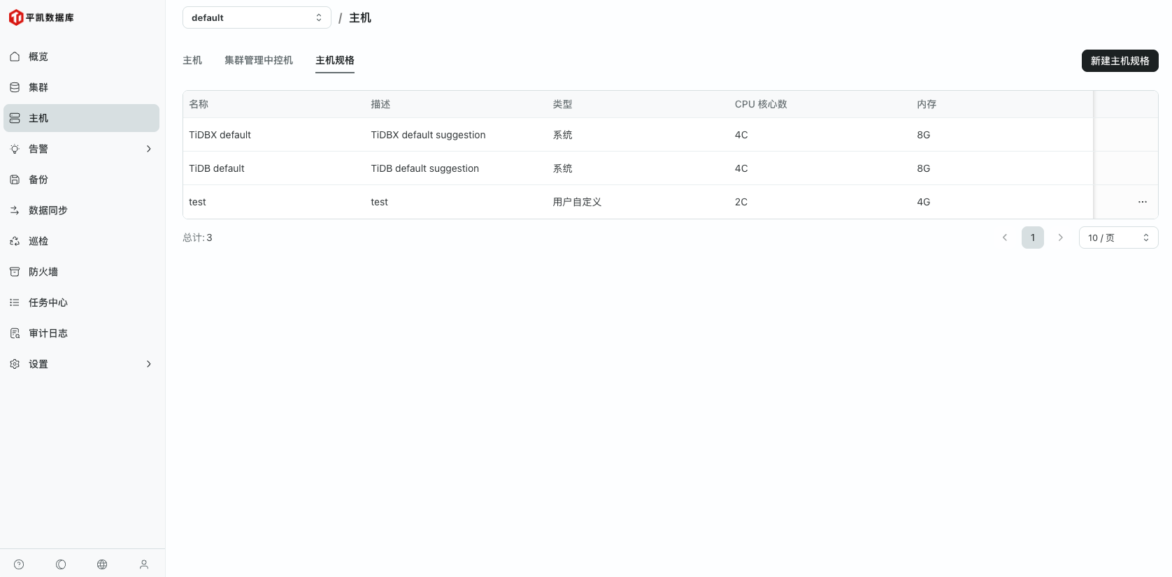Go to next page arrow
The width and height of the screenshot is (1172, 577).
point(1060,238)
